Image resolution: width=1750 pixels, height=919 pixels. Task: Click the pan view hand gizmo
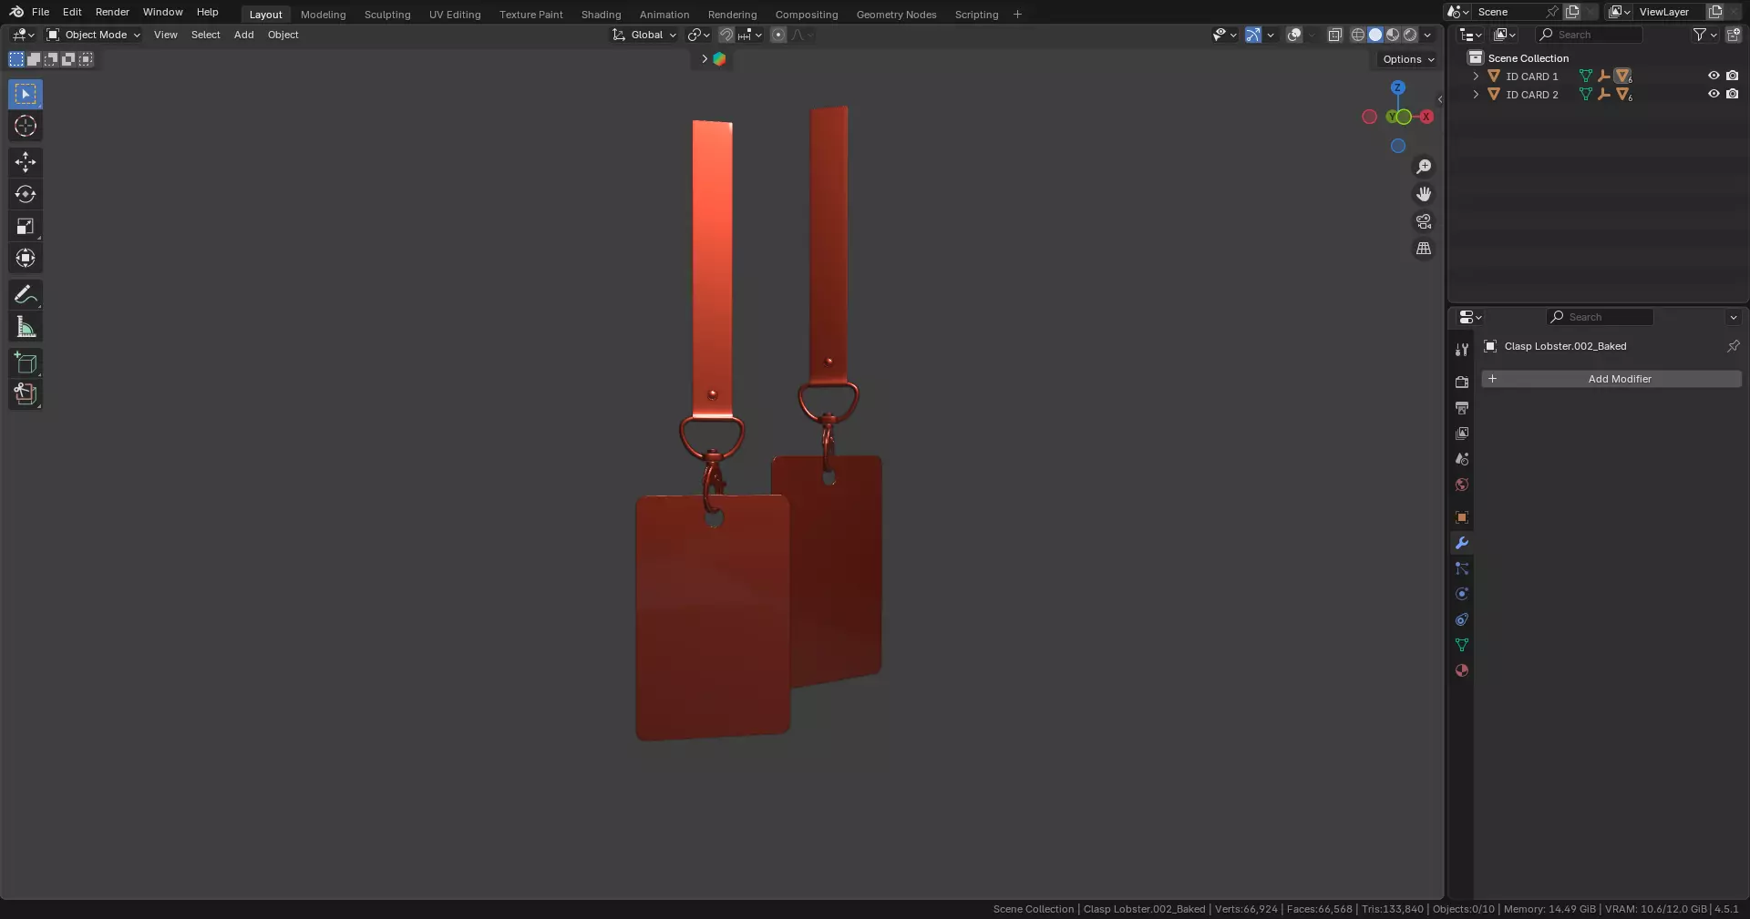pyautogui.click(x=1424, y=194)
